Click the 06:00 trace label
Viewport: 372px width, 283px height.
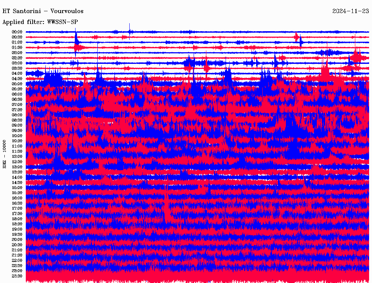(17, 94)
